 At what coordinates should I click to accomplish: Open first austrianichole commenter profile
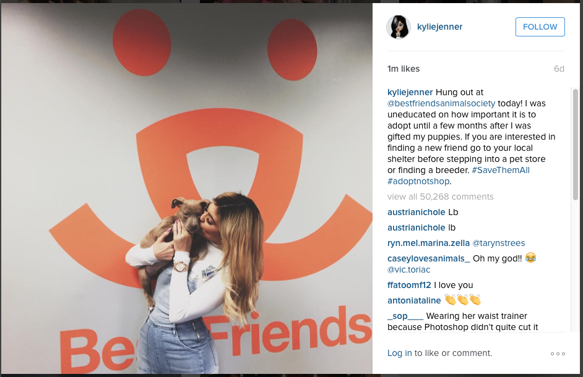(416, 212)
